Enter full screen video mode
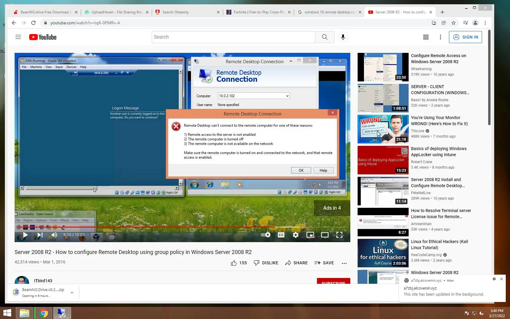 coord(339,235)
